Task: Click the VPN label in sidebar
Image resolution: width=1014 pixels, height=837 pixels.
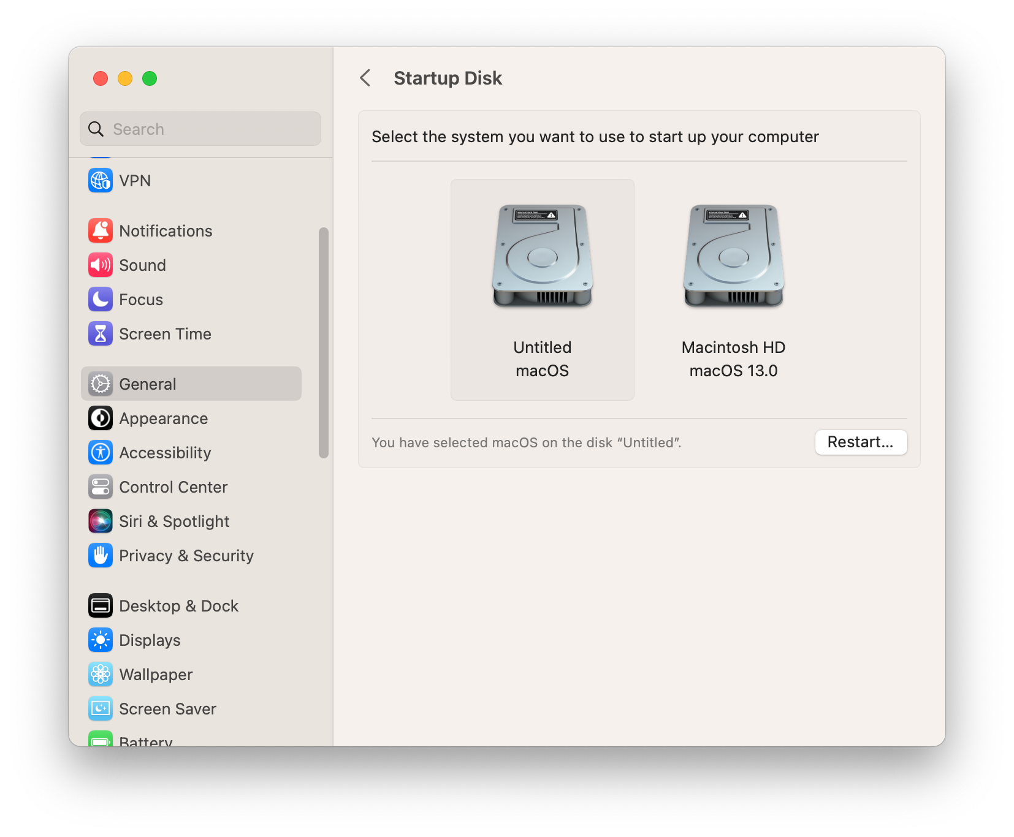Action: pyautogui.click(x=135, y=181)
